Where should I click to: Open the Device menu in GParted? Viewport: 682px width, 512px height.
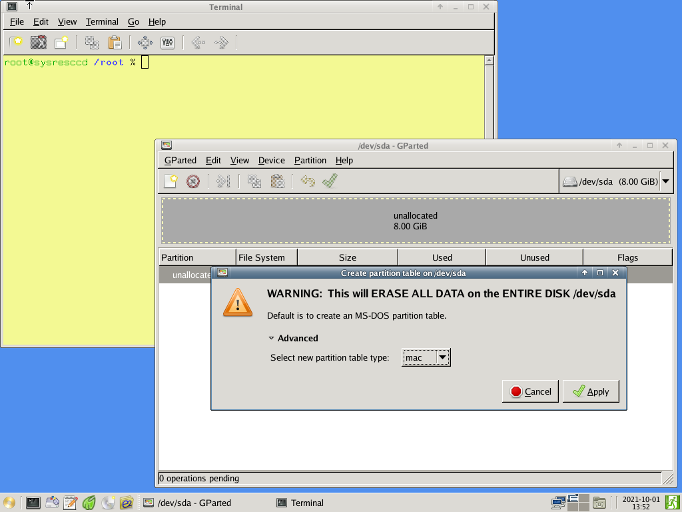coord(272,160)
